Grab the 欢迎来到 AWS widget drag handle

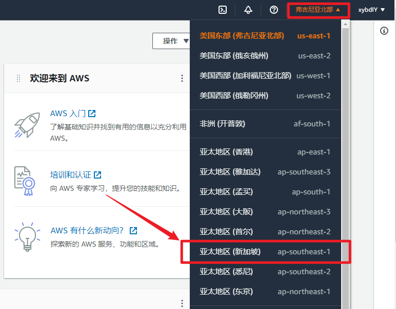coord(18,78)
